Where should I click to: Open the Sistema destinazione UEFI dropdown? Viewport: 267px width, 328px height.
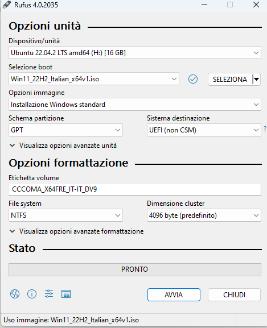(x=204, y=130)
